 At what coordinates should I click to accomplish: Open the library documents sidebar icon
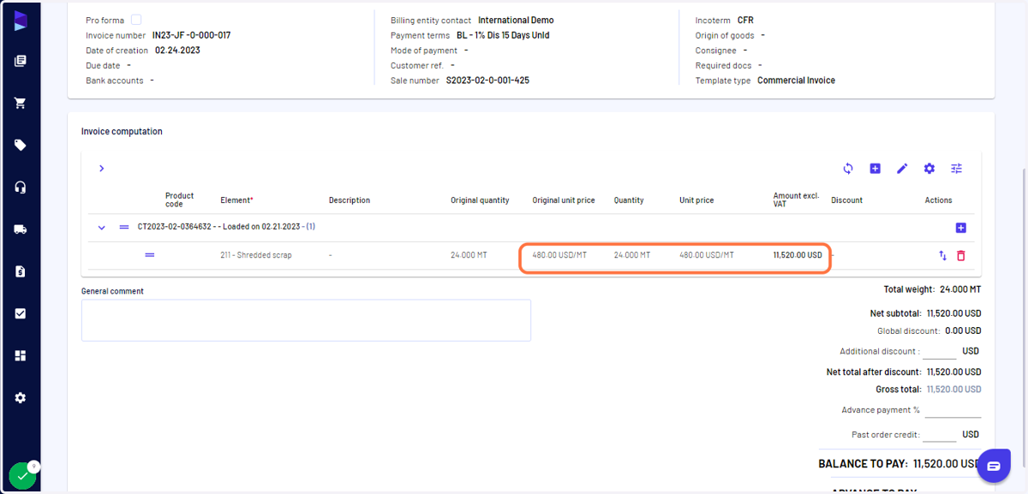point(21,61)
